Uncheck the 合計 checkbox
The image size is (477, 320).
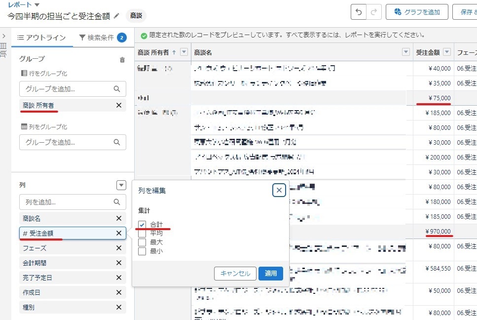pos(142,225)
